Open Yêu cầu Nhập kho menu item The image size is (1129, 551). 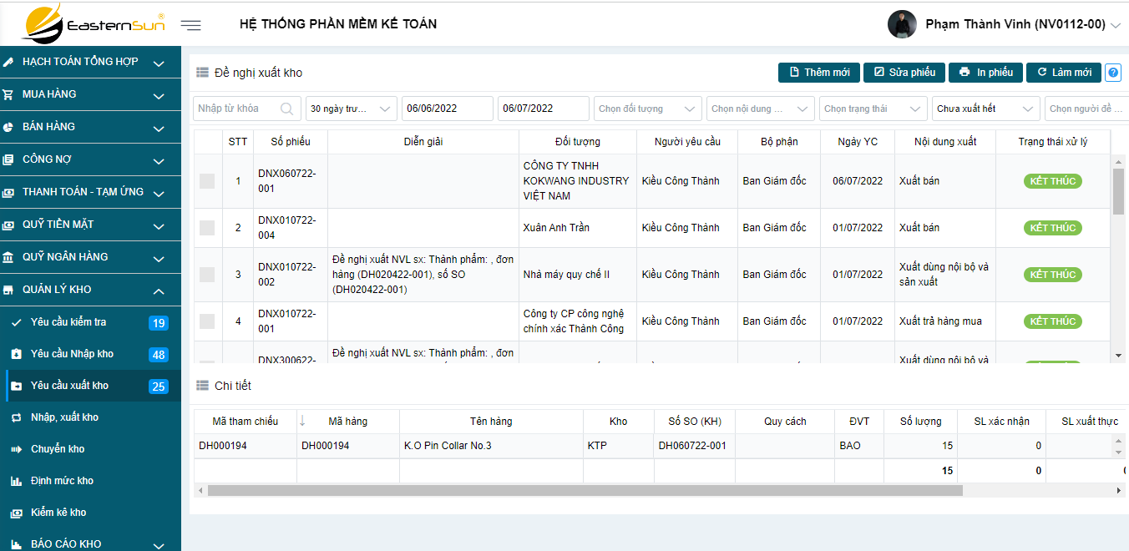coord(72,354)
